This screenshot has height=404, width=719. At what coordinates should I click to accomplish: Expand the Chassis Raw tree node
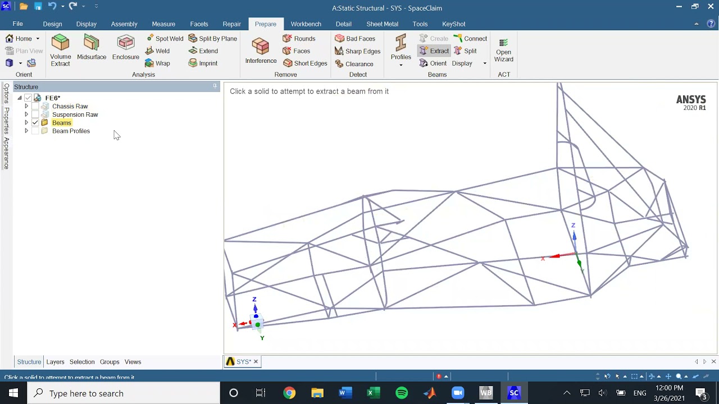coord(26,107)
